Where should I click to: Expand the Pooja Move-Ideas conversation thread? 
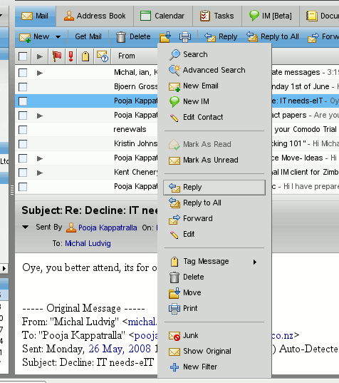tap(40, 158)
